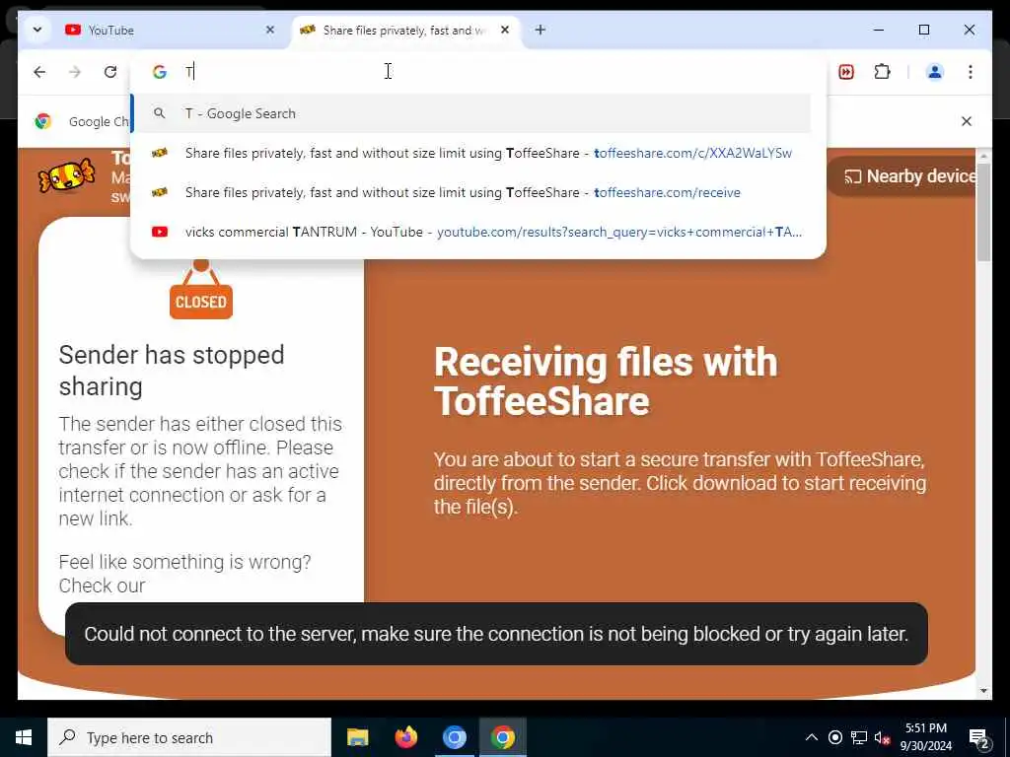Open the blue Chromium taskbar icon
This screenshot has width=1010, height=757.
(x=454, y=737)
